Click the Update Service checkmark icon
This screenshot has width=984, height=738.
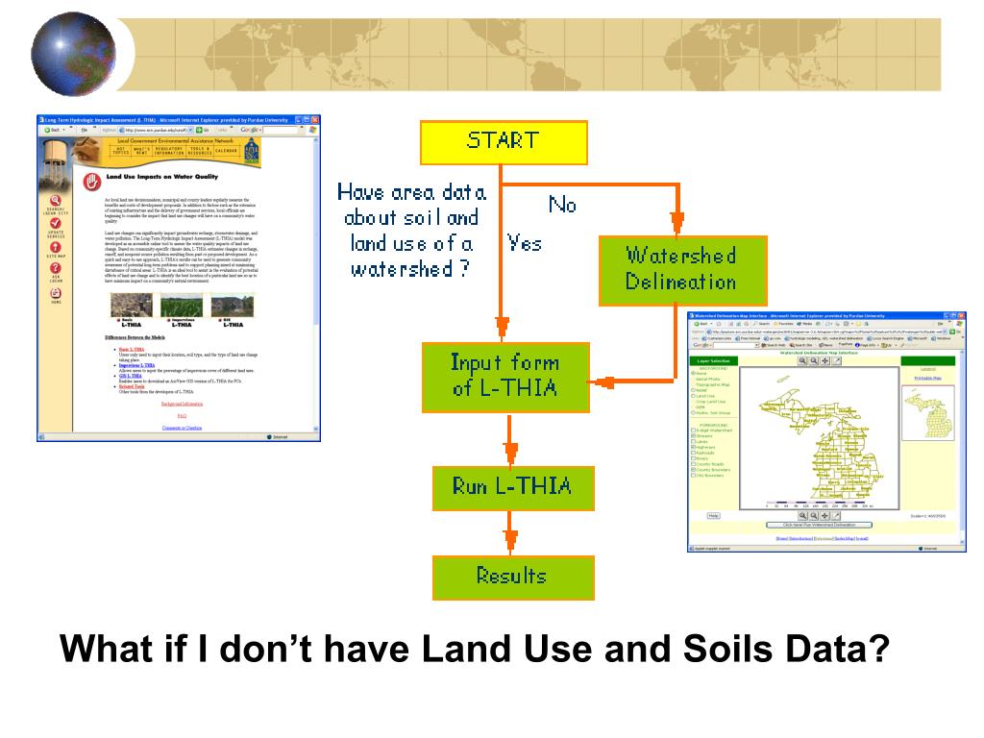[x=55, y=223]
